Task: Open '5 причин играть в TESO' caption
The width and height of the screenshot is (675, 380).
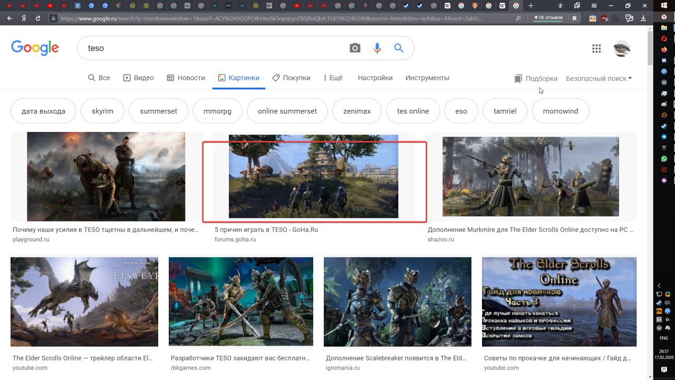Action: click(266, 230)
